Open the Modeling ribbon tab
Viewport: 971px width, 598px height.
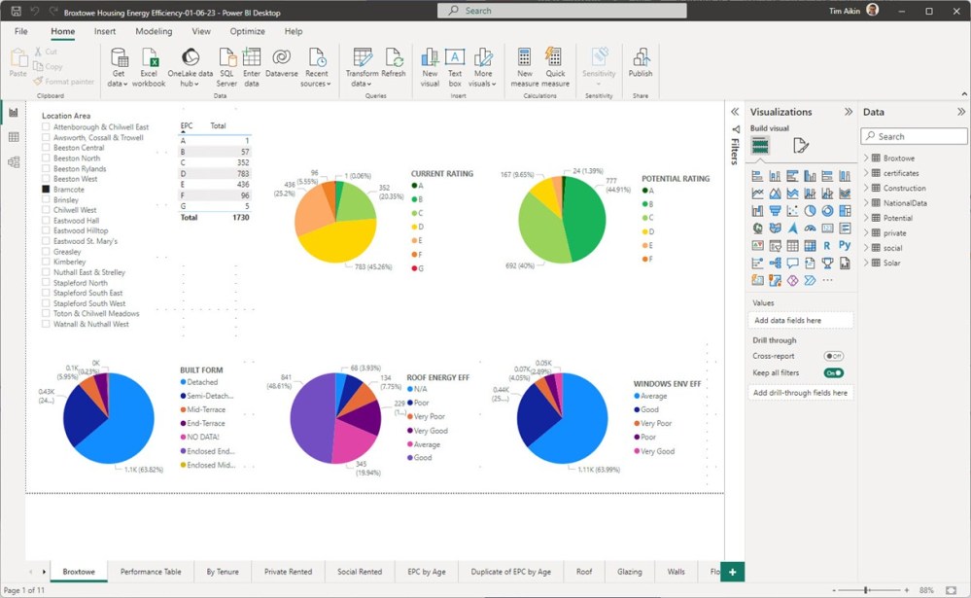[x=154, y=31]
